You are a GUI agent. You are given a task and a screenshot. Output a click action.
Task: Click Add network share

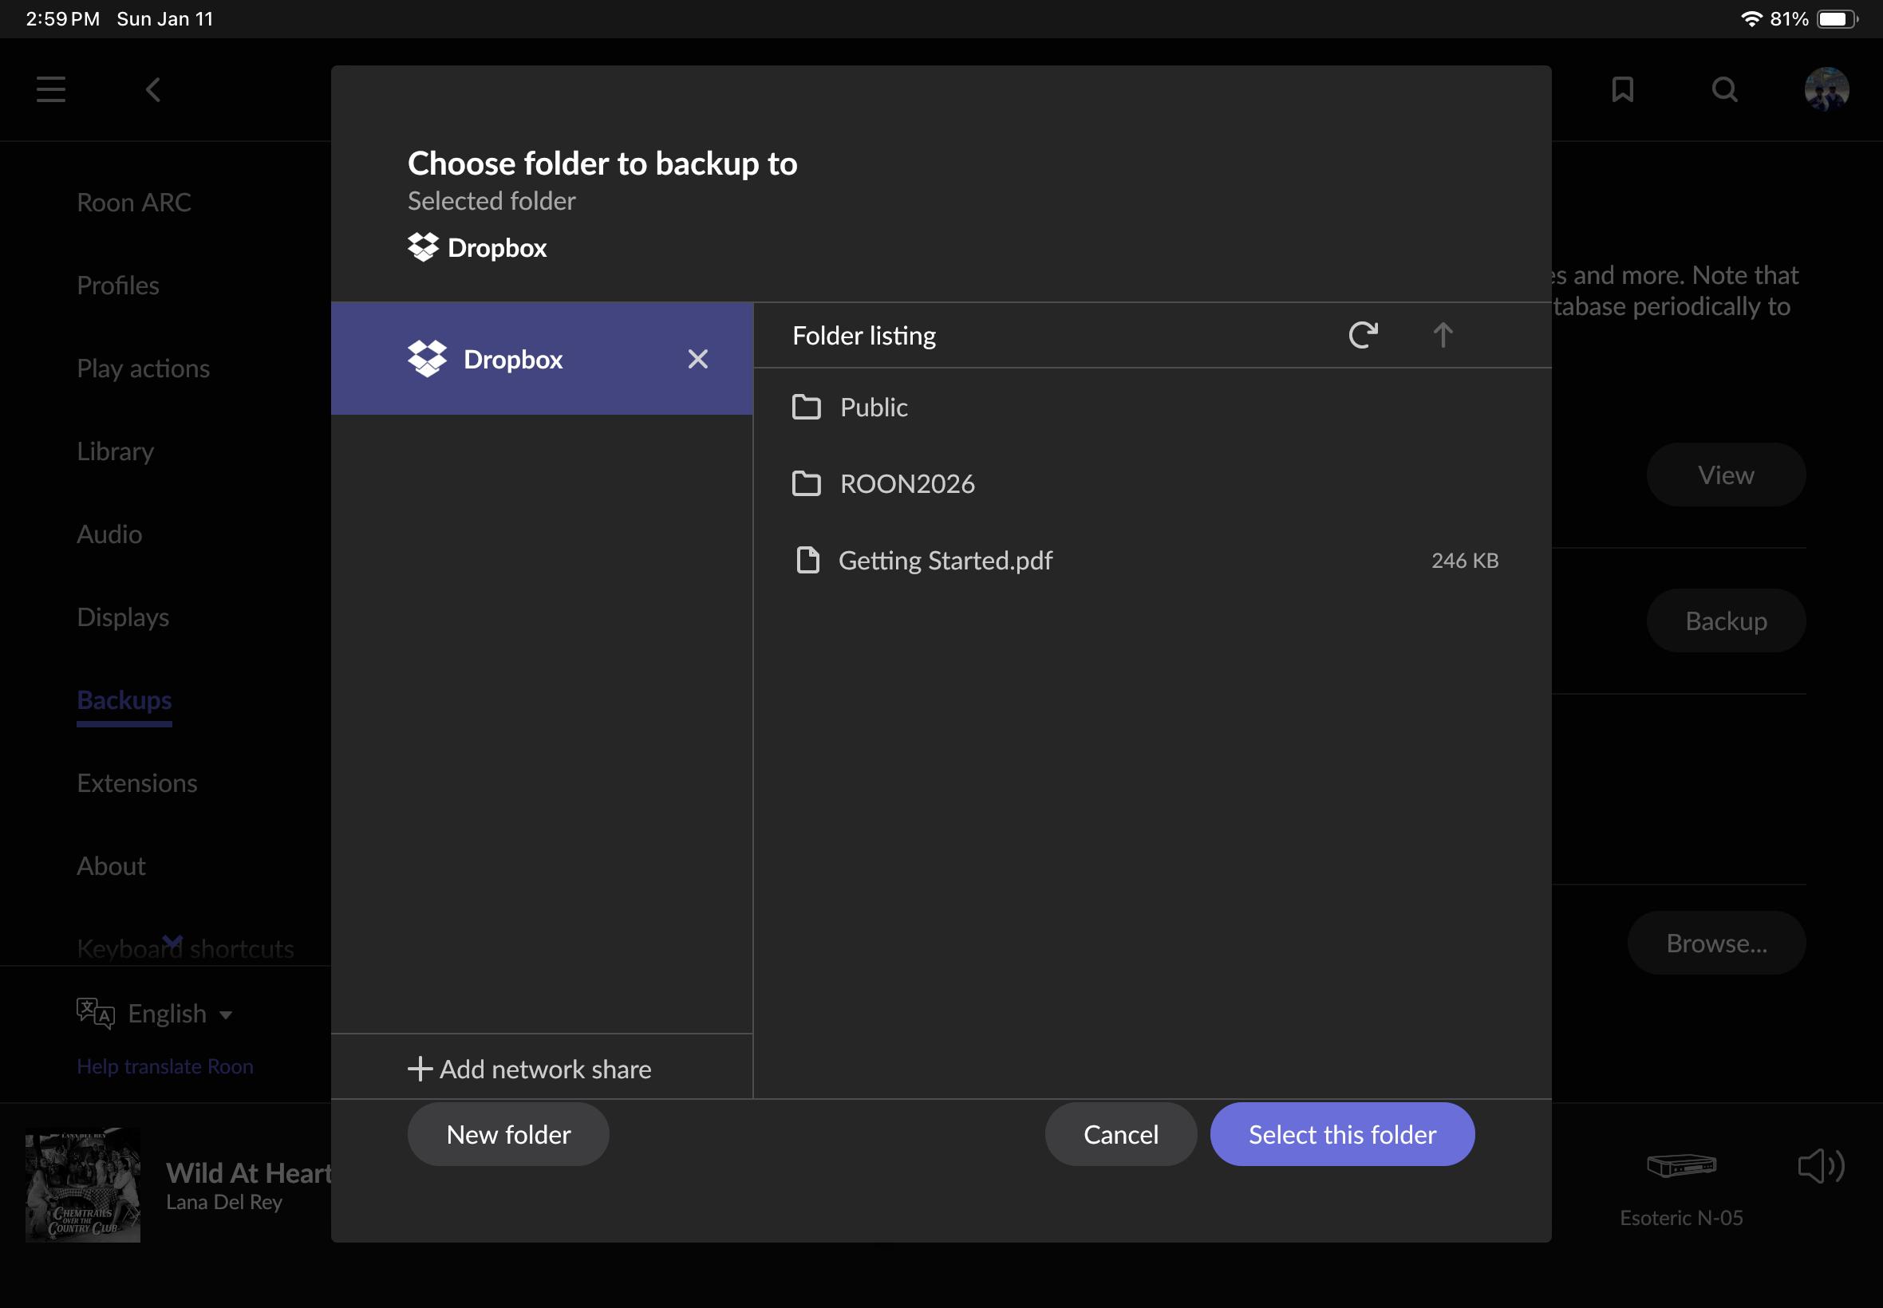click(530, 1069)
